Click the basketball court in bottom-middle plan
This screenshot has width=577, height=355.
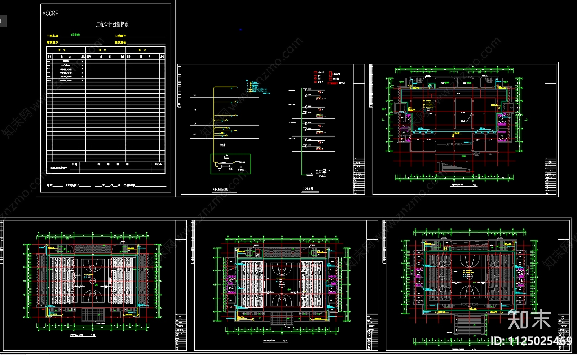tap(281, 284)
